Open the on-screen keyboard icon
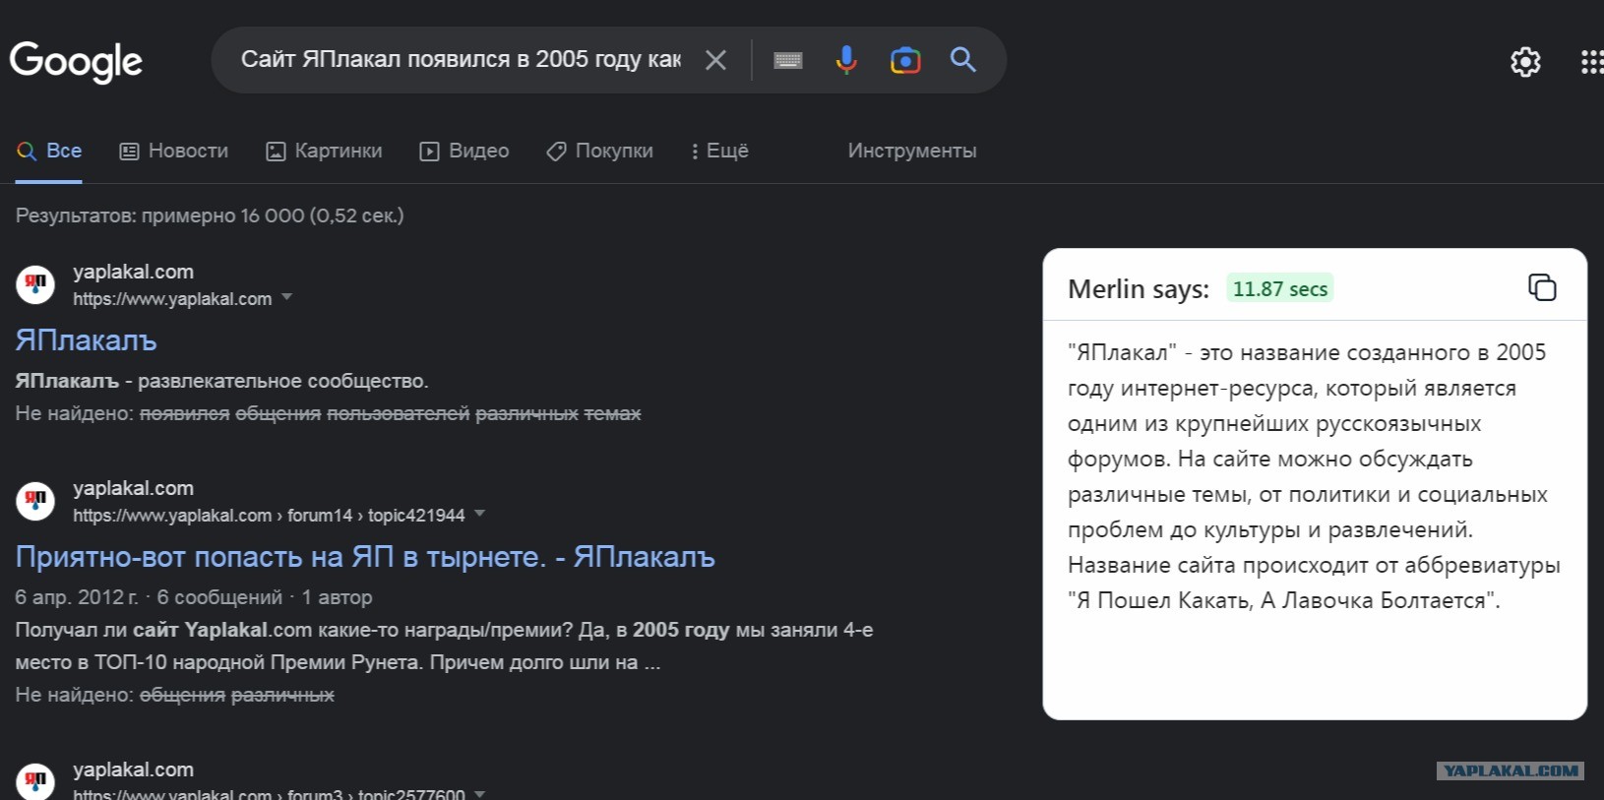 pos(788,60)
